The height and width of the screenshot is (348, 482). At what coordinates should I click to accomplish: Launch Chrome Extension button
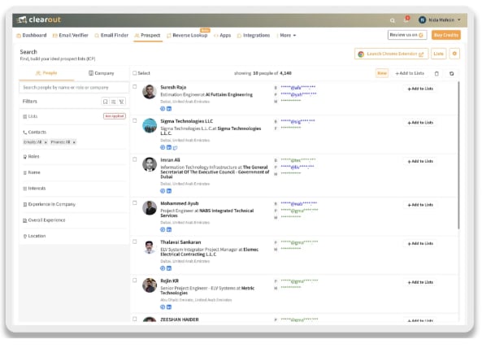(391, 54)
